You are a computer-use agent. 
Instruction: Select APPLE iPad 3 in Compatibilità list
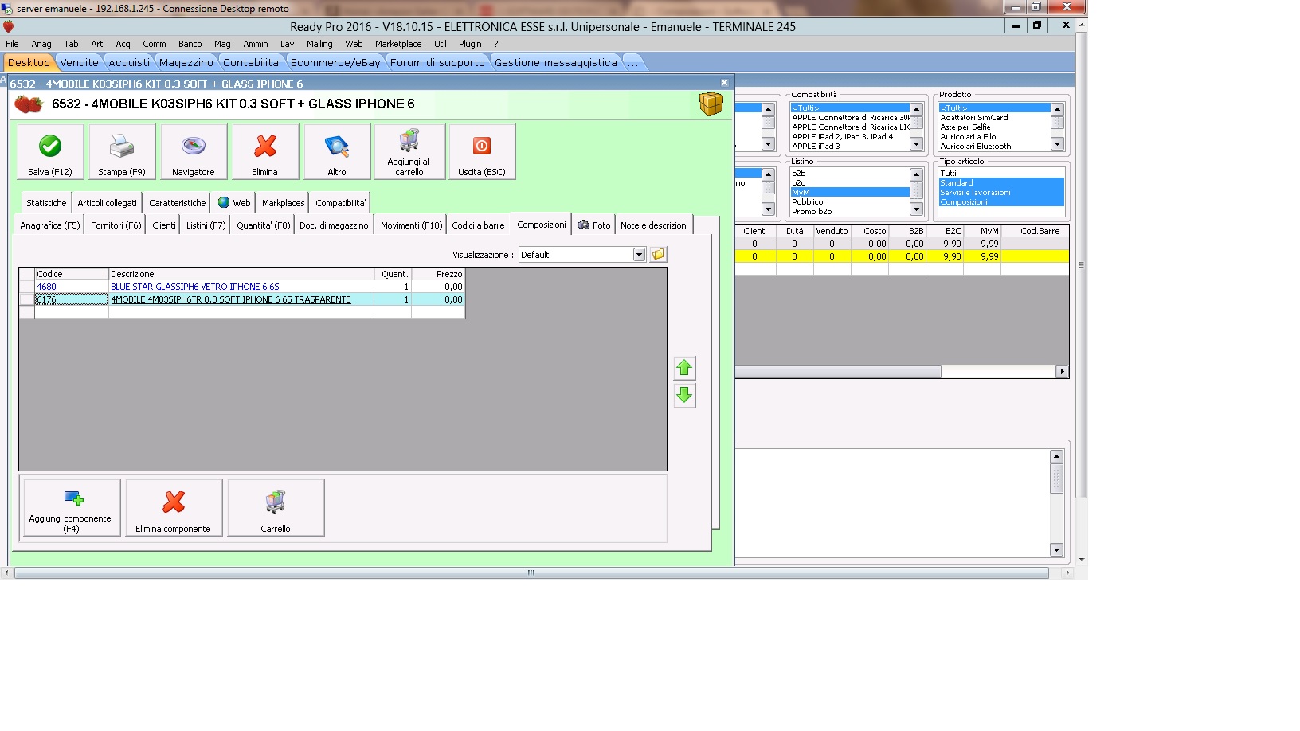point(849,146)
